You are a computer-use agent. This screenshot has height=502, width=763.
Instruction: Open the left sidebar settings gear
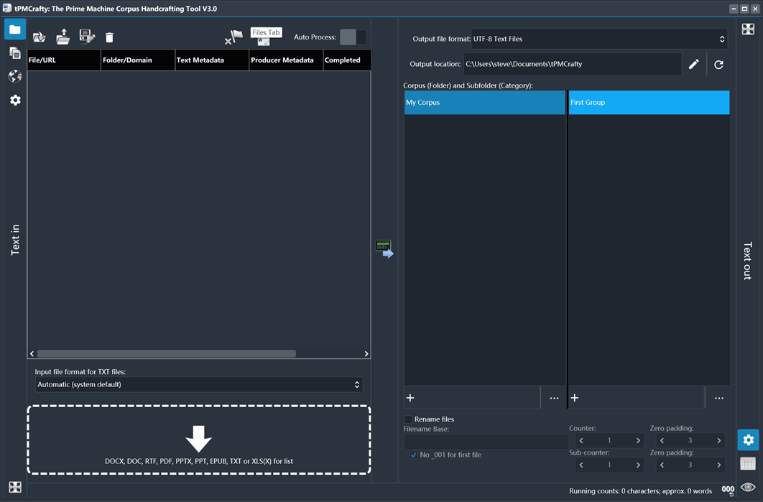click(x=15, y=101)
